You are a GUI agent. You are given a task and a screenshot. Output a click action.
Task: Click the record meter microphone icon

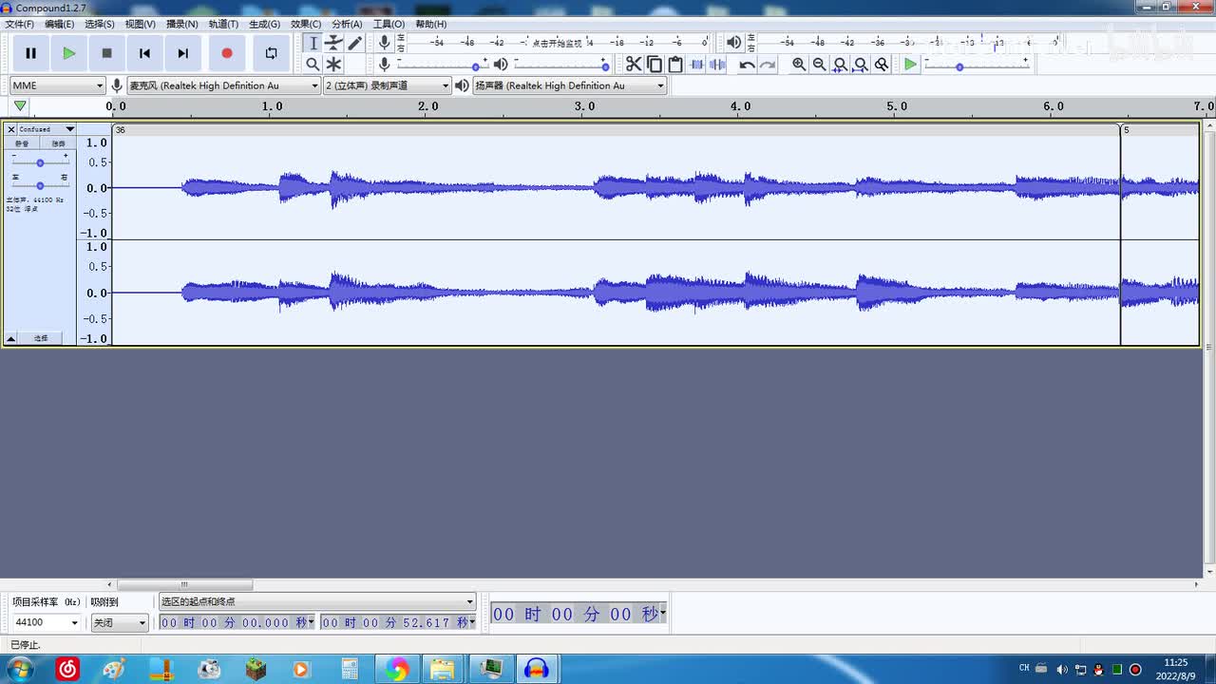[x=384, y=42]
